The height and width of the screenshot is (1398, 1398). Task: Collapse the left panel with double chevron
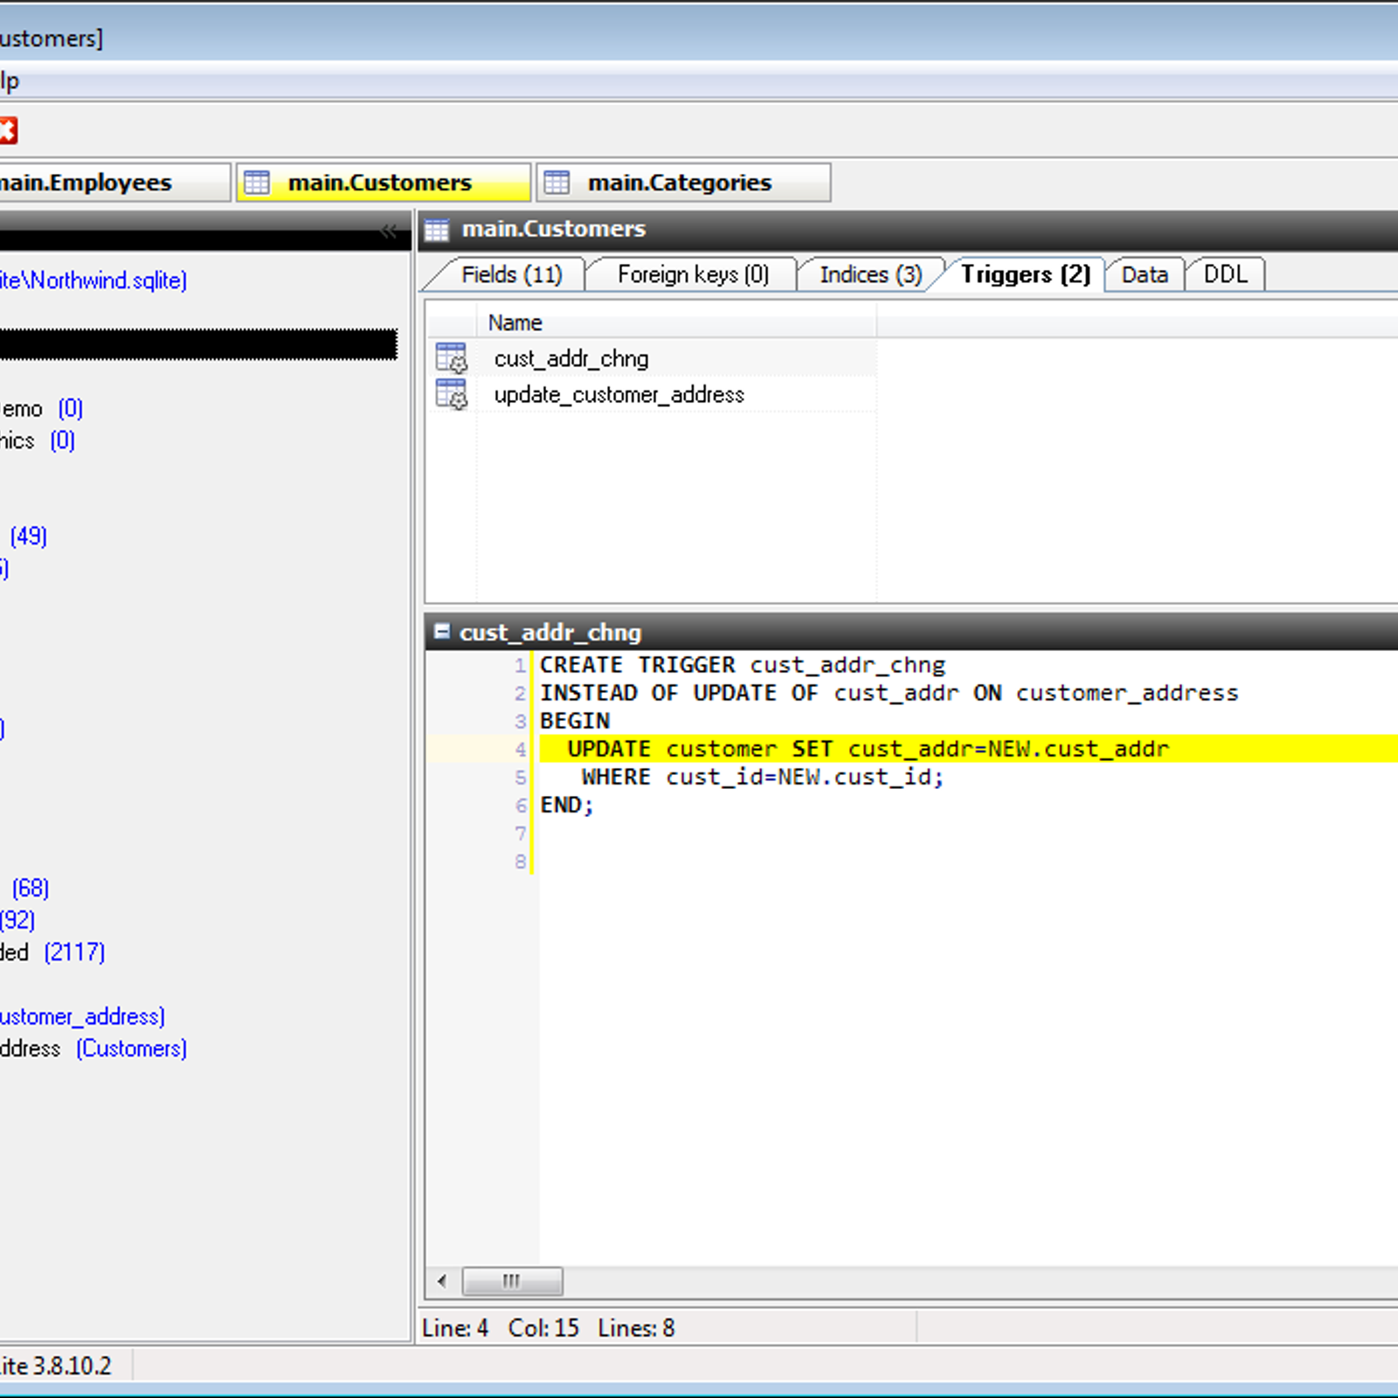[389, 232]
